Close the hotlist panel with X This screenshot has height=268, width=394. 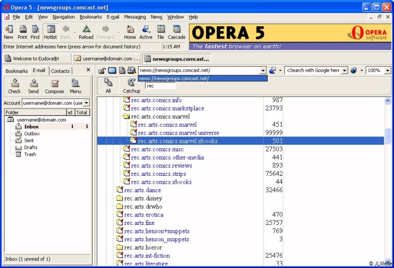[88, 70]
